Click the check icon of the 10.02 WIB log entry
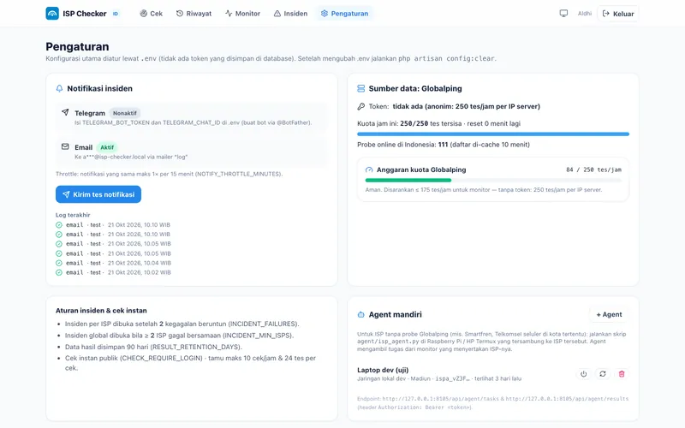Image resolution: width=685 pixels, height=428 pixels. click(x=59, y=272)
